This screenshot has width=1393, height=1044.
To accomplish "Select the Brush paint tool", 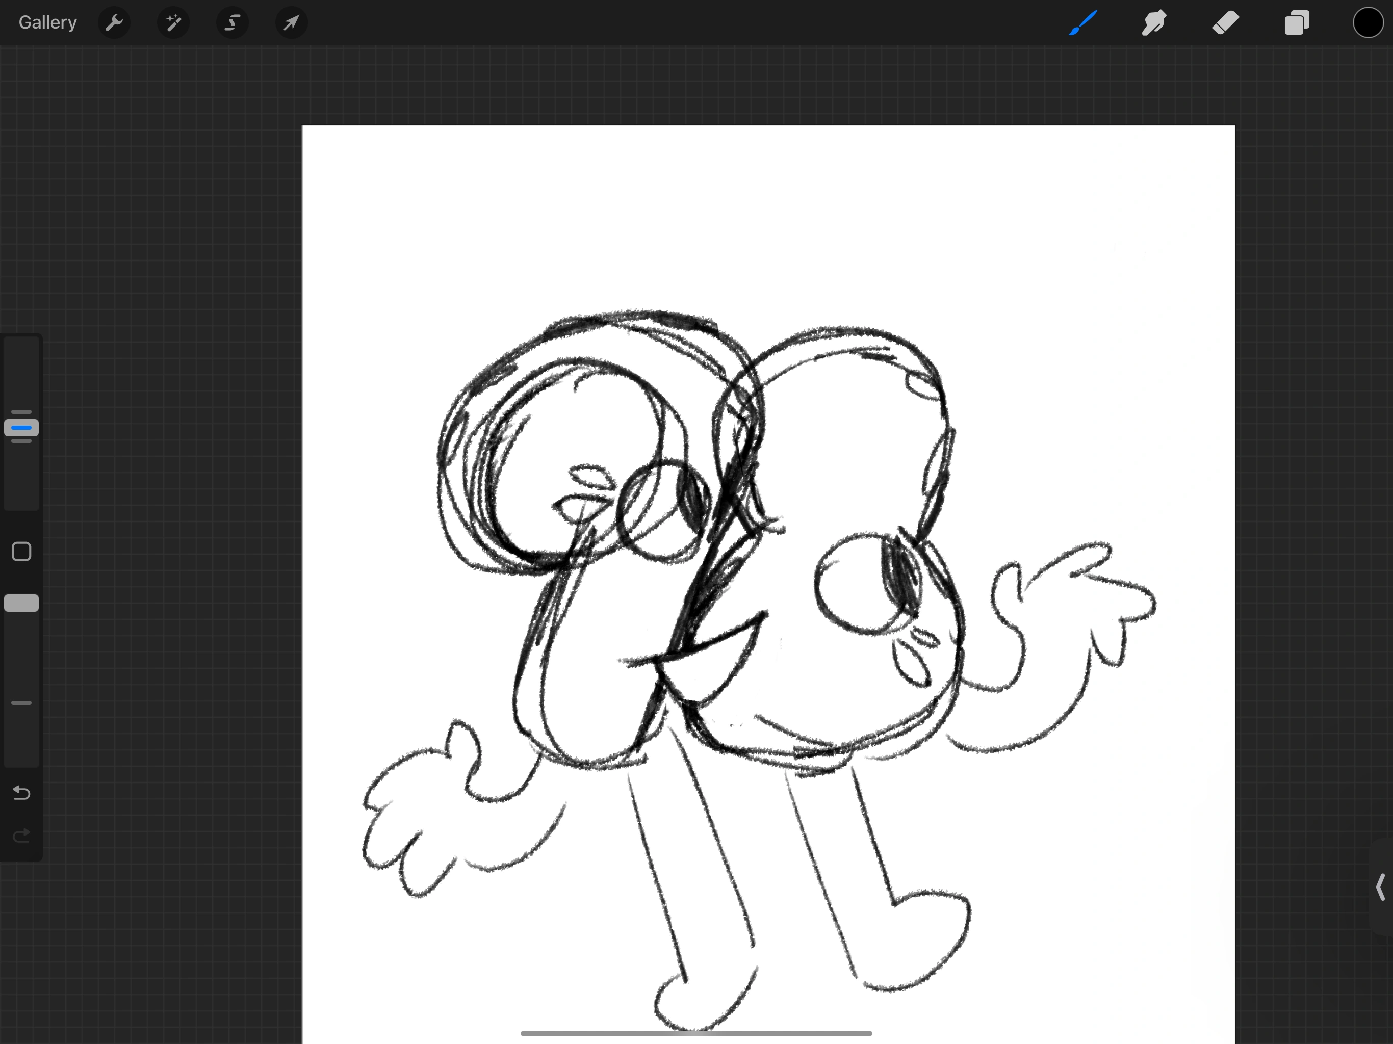I will (1082, 23).
